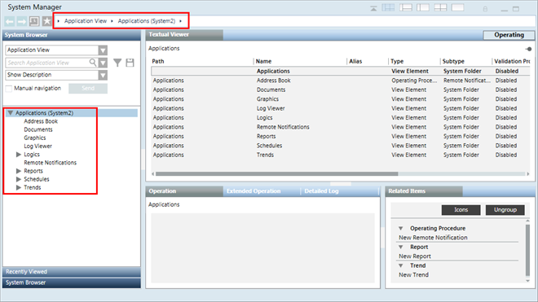Image resolution: width=538 pixels, height=302 pixels.
Task: Enable the Manual navigation checkbox
Action: 9,89
